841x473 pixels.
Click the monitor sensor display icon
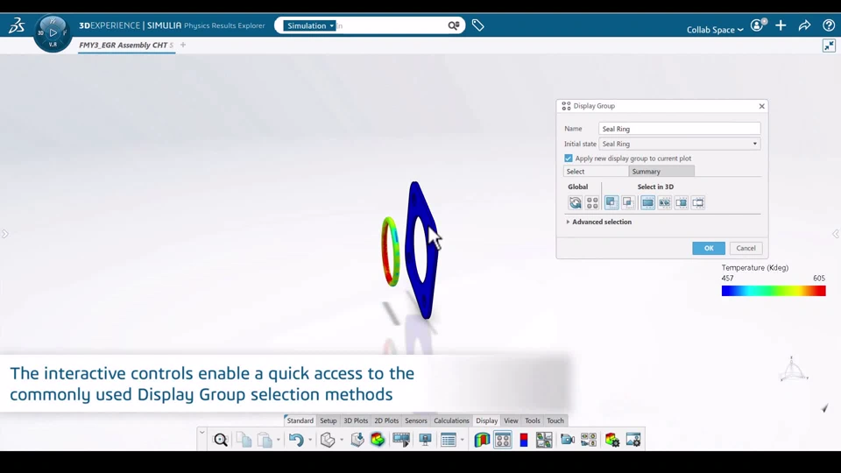click(426, 440)
